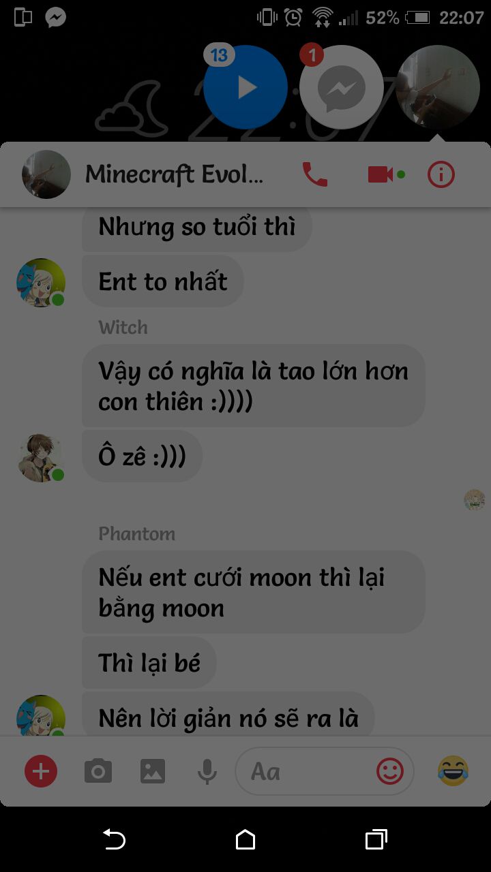
Task: Start a voice call with the phone icon
Action: pyautogui.click(x=314, y=175)
